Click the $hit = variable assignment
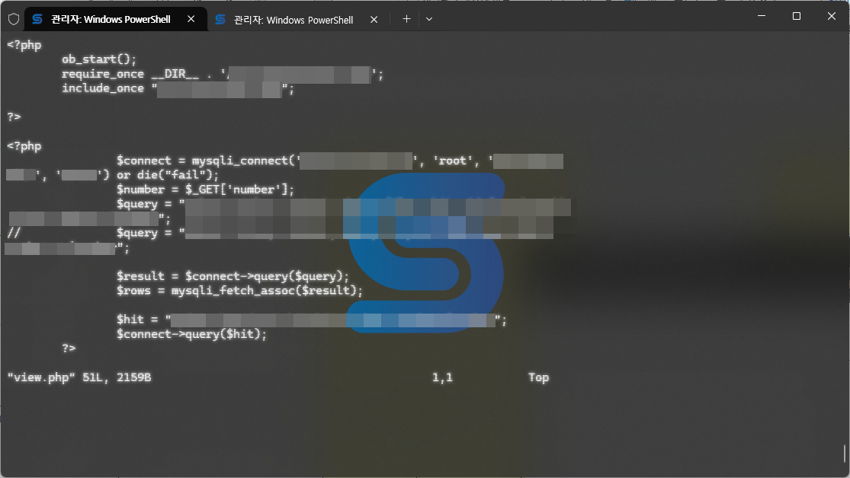850x478 pixels. (x=137, y=320)
